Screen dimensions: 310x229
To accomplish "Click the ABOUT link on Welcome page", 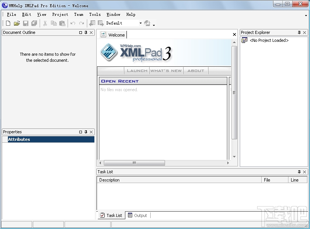I will (x=196, y=71).
